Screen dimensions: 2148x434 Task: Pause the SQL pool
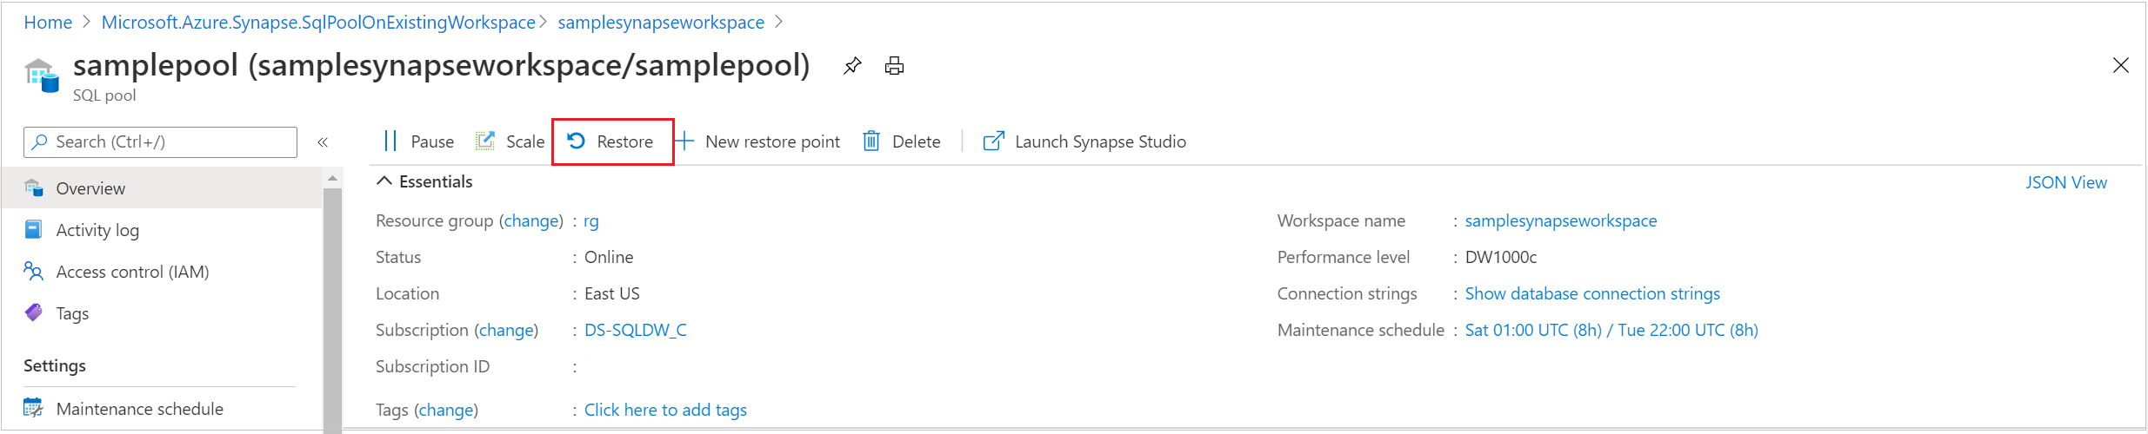coord(418,141)
